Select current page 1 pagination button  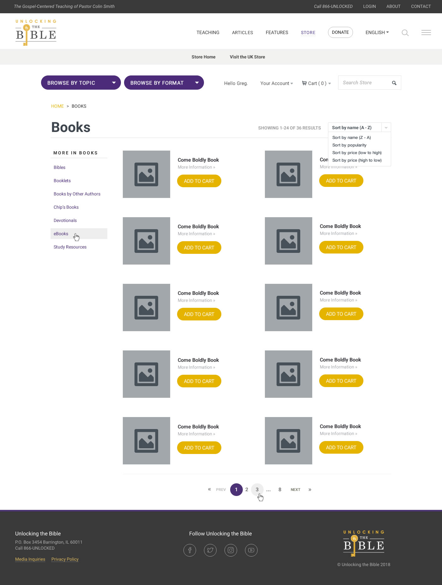pyautogui.click(x=236, y=490)
